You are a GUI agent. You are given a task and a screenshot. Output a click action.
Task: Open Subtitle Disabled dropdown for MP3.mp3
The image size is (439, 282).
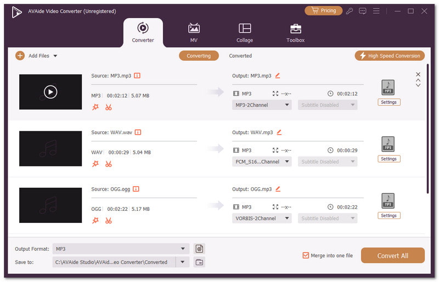pos(328,105)
